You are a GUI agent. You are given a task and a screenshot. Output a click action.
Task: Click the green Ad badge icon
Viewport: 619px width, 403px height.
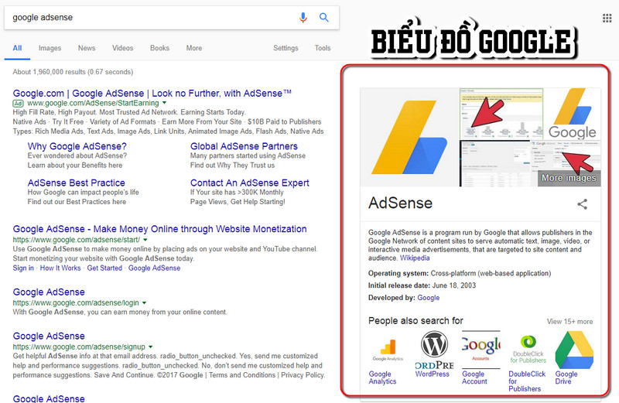[18, 104]
